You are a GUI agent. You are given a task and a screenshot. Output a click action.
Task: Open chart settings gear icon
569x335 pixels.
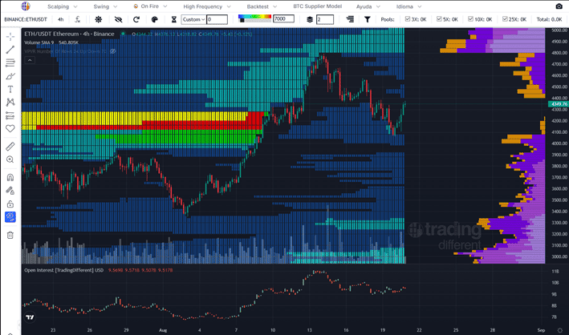coord(99,19)
